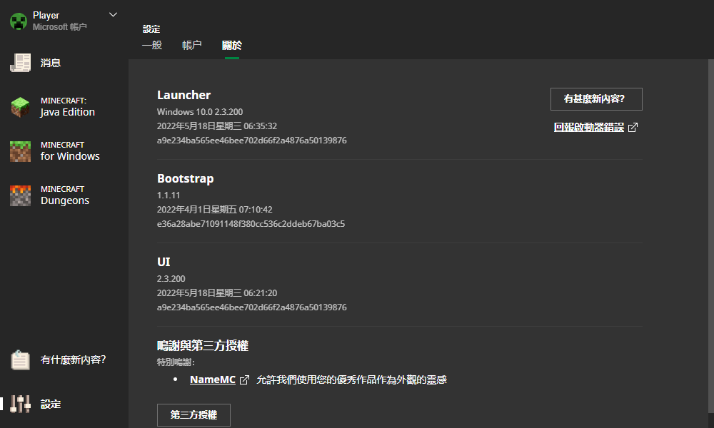The image size is (714, 428).
Task: Click the 特別鳴謝: label
Action: tap(176, 362)
